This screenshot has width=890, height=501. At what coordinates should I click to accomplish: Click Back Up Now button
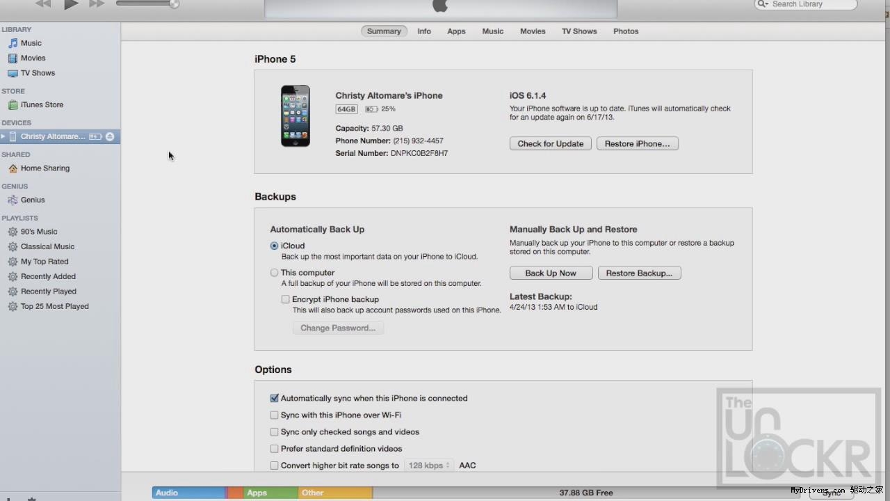[x=551, y=273]
